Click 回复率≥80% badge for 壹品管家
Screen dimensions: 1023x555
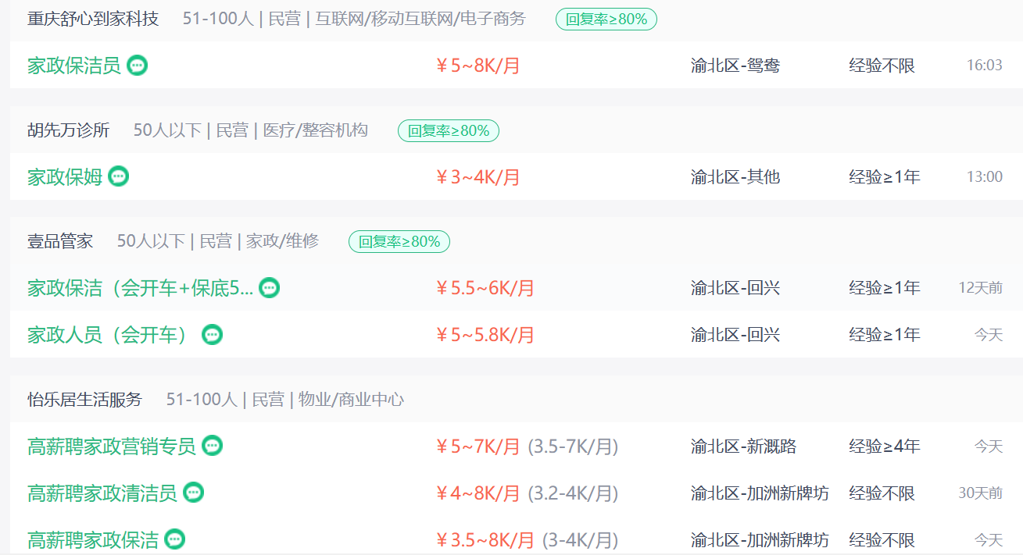tap(399, 242)
